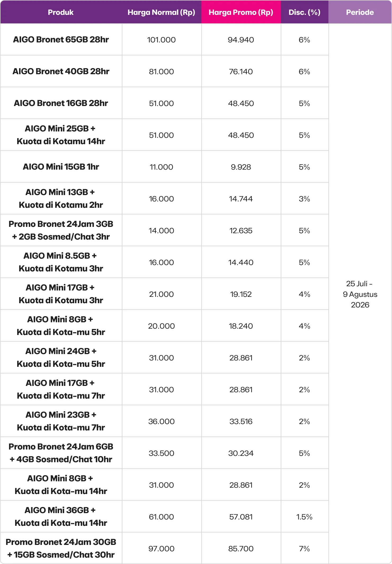Click promo price 85.700 cell
392x564 pixels.
[x=241, y=549]
